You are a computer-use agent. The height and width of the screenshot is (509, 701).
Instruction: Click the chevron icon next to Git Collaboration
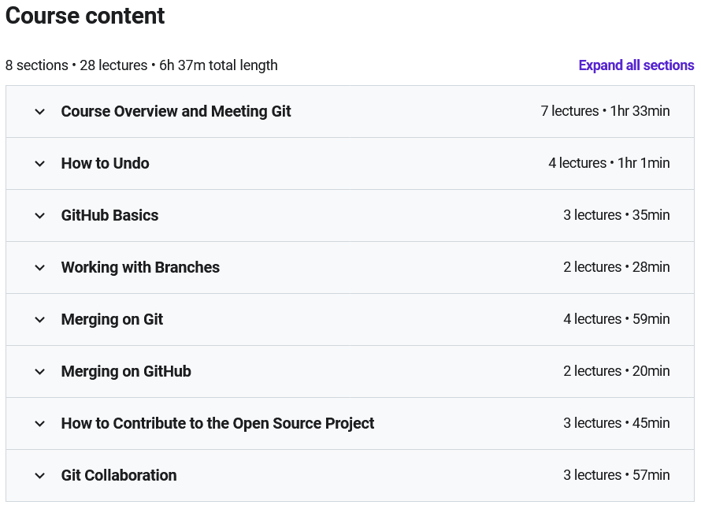[40, 476]
